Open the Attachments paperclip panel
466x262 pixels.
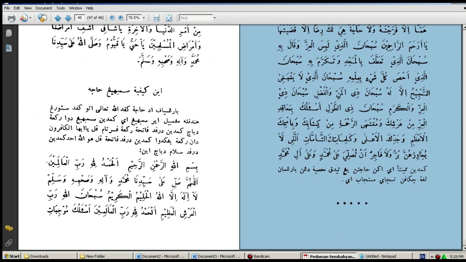[x=9, y=243]
